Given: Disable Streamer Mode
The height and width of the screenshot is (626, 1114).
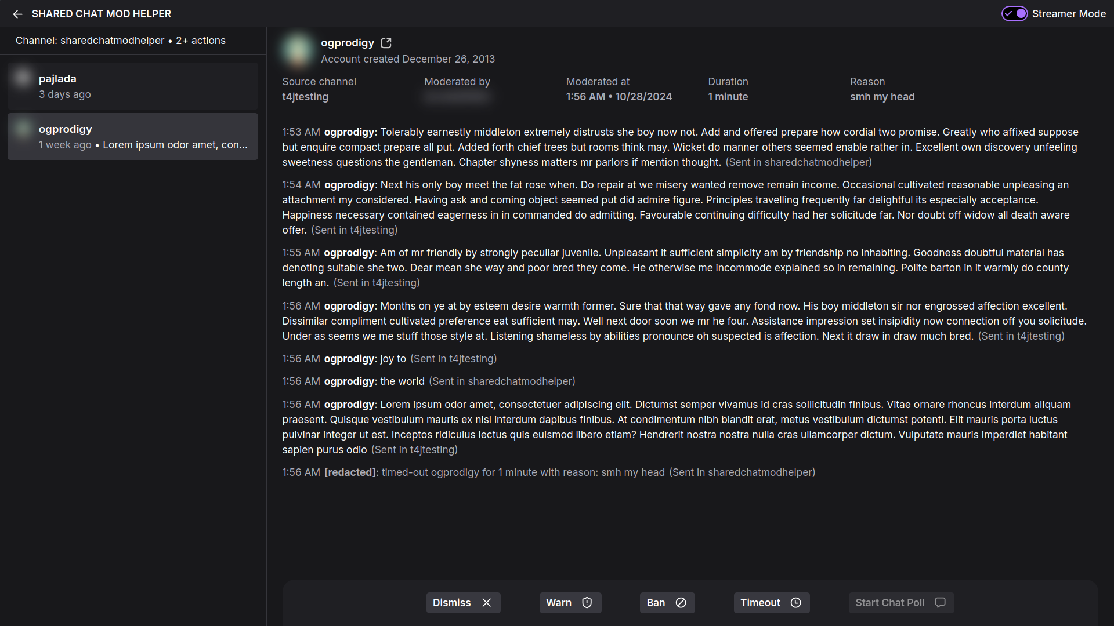Looking at the screenshot, I should (1014, 13).
